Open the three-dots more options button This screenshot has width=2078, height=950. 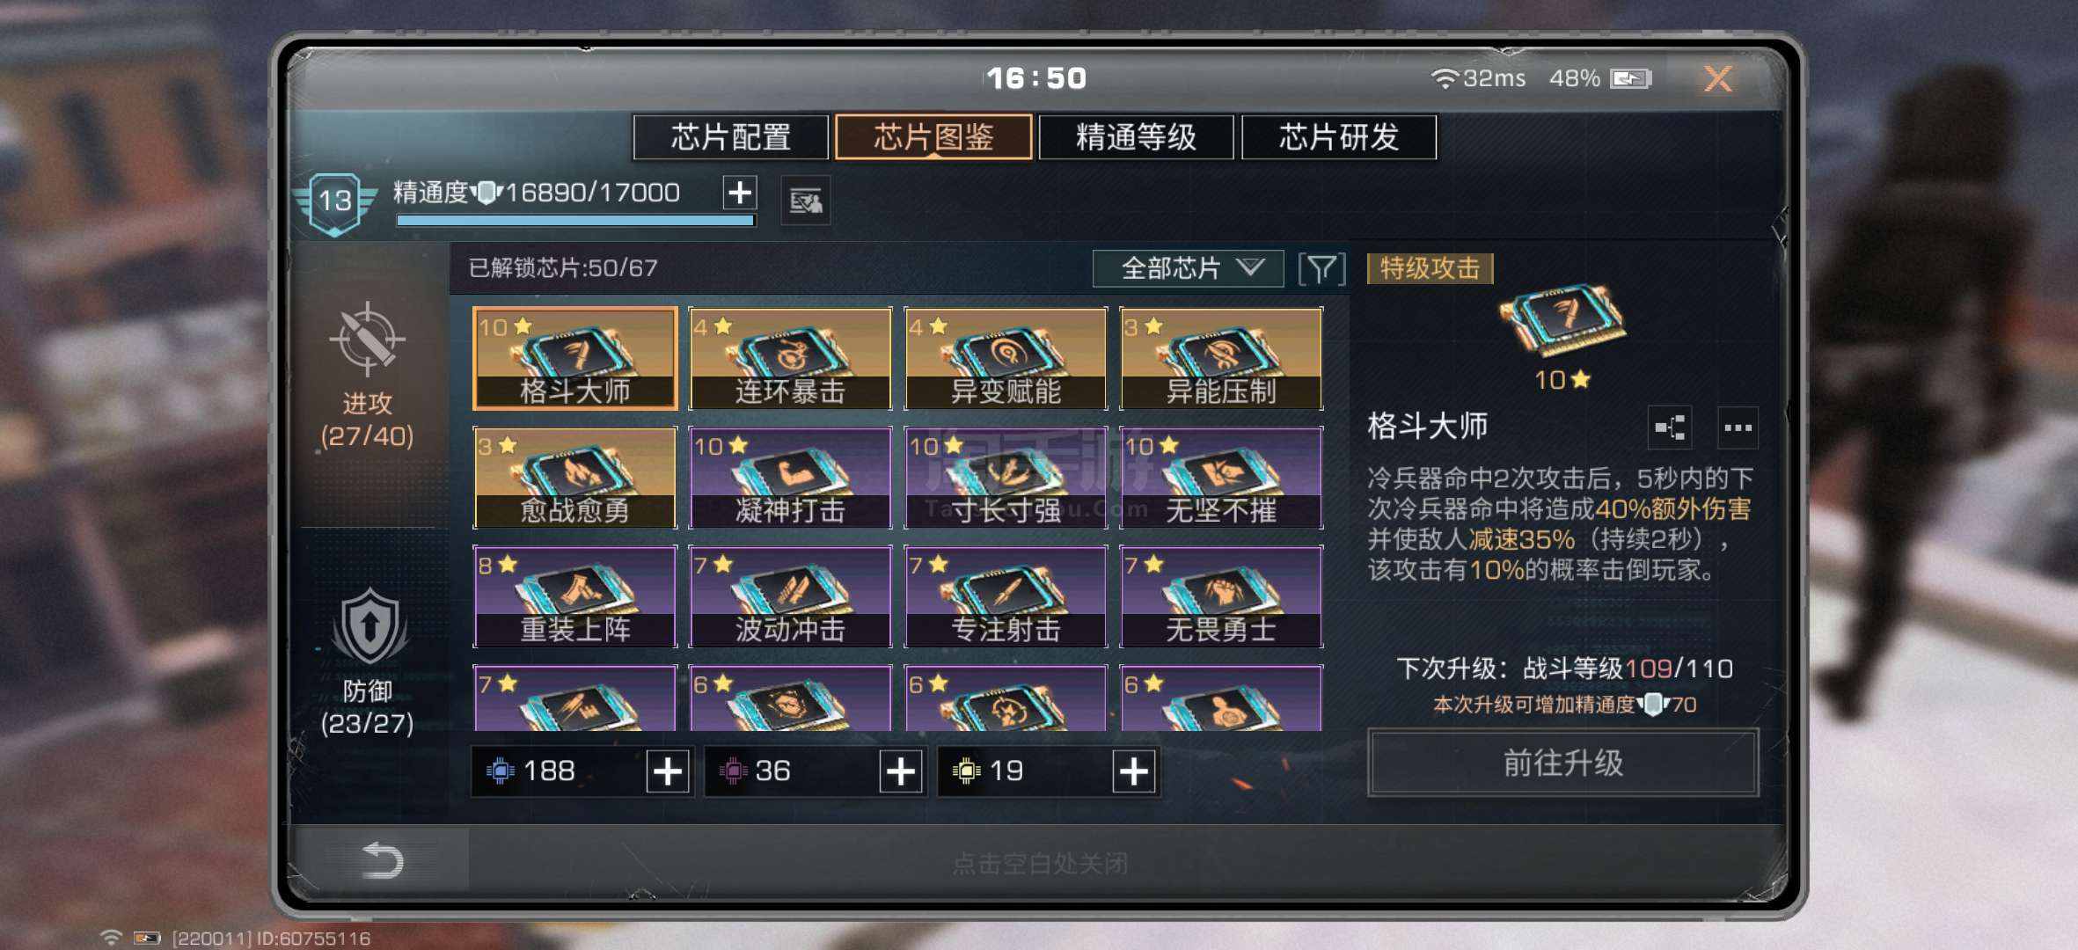pos(1738,427)
